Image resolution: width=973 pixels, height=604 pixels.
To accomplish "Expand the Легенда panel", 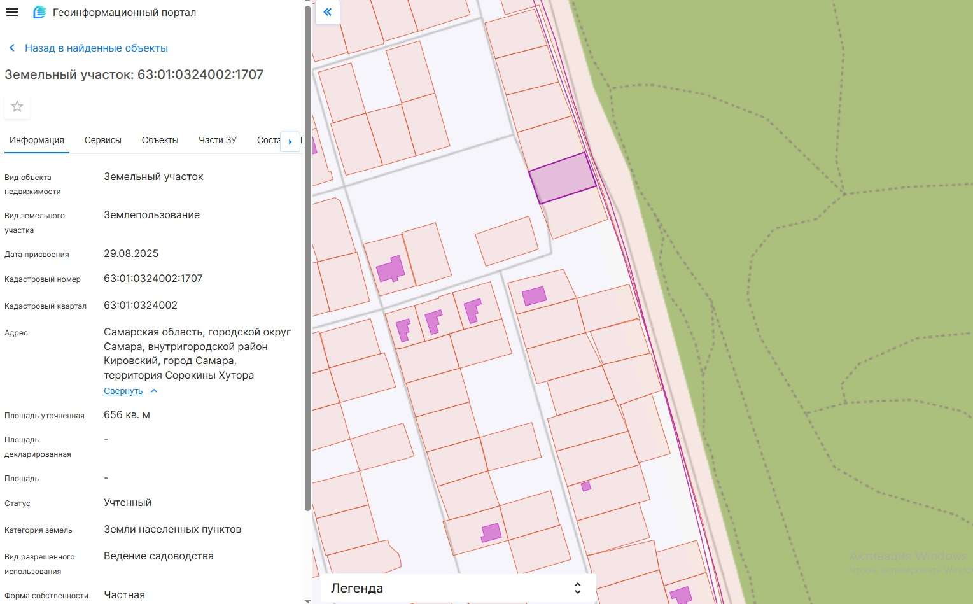I will tap(577, 588).
